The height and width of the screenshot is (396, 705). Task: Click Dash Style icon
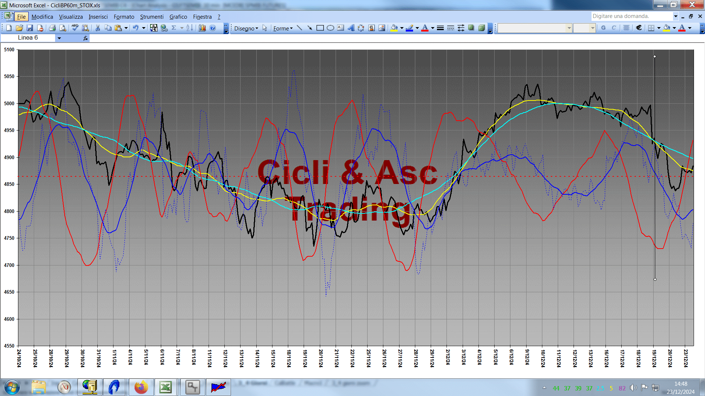(451, 28)
